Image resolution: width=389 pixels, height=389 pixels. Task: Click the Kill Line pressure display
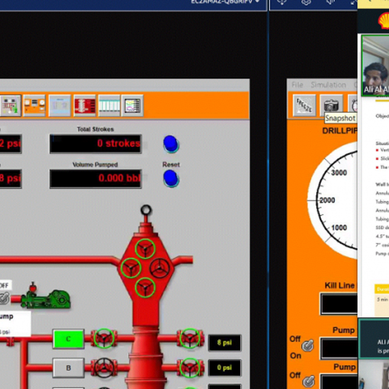tap(339, 304)
